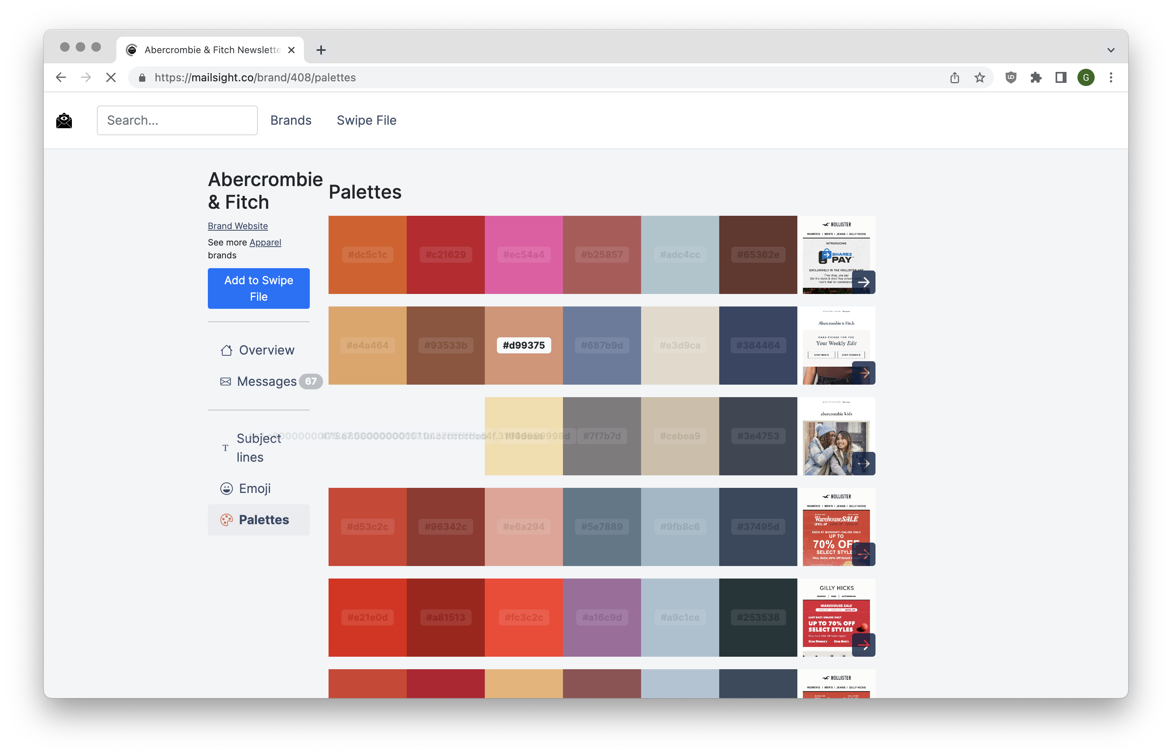The image size is (1172, 756).
Task: Pick the #5e7889 swatch
Action: coord(602,527)
